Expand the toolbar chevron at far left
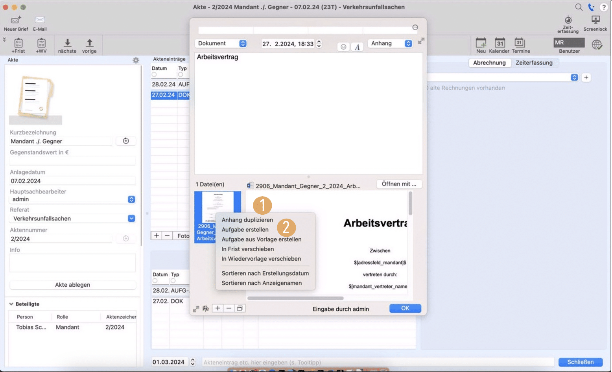612x372 pixels. (4, 39)
